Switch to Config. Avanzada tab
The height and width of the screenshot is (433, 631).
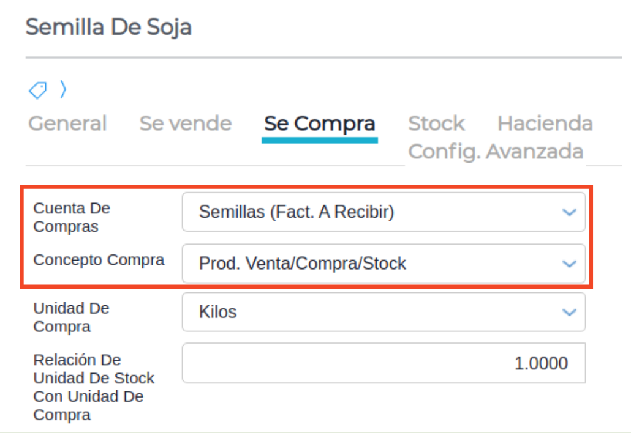(x=496, y=151)
